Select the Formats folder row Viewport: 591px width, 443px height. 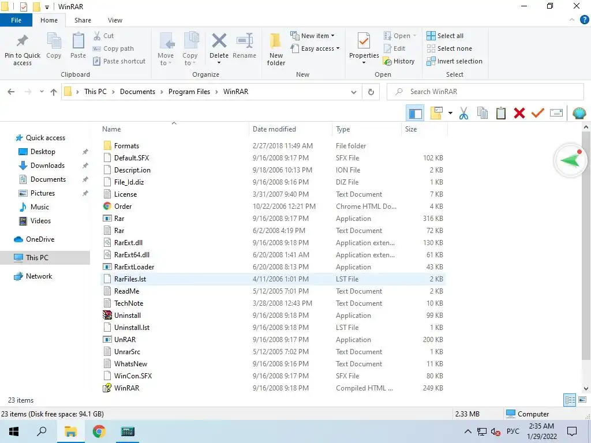274,146
